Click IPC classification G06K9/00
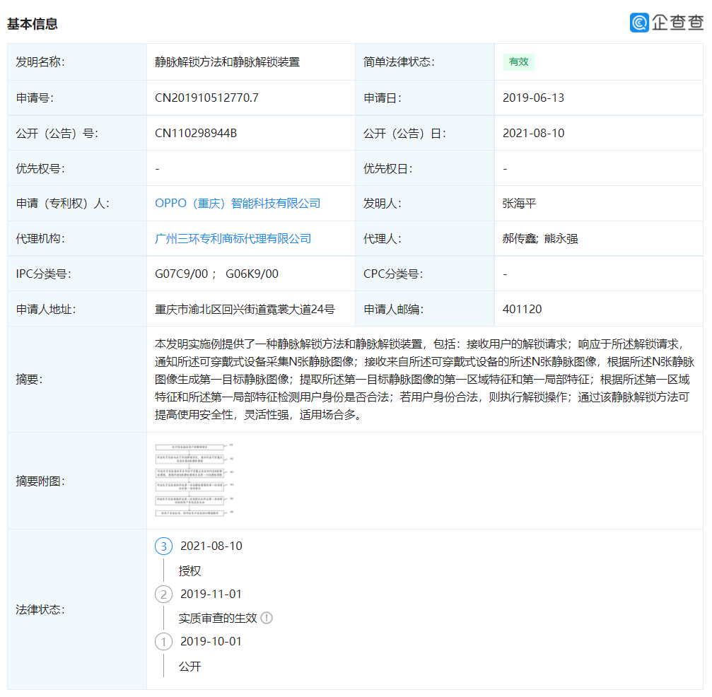The width and height of the screenshot is (712, 697). pyautogui.click(x=252, y=274)
